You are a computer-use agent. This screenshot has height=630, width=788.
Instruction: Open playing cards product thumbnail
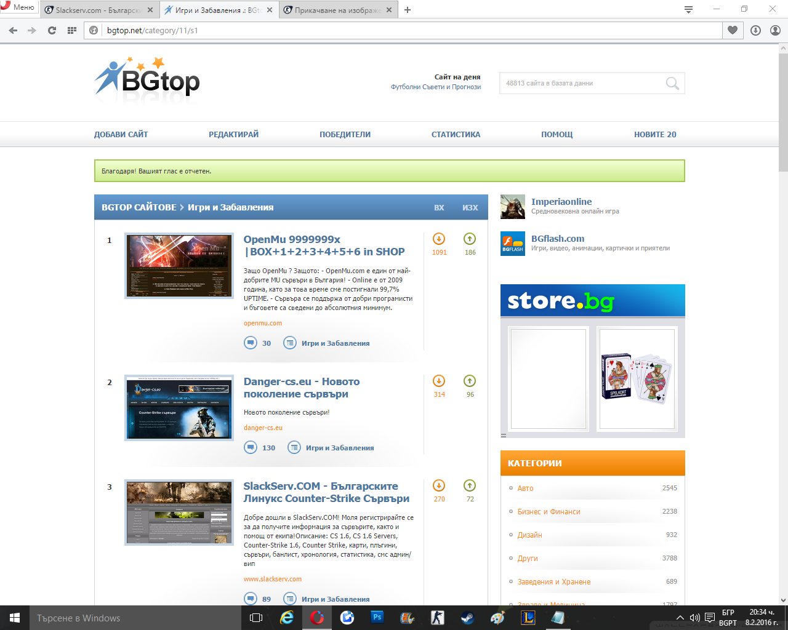point(637,378)
